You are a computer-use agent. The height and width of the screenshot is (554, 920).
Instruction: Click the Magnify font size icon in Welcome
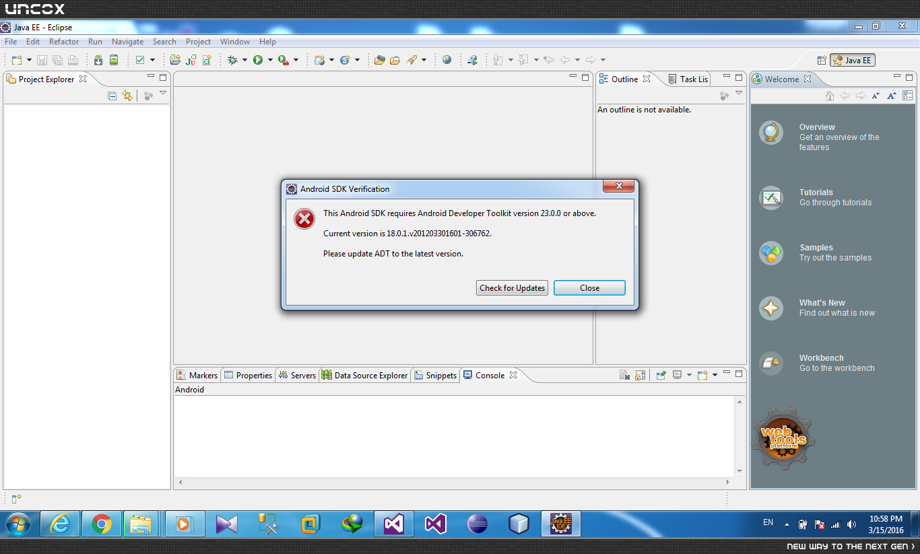pyautogui.click(x=892, y=96)
